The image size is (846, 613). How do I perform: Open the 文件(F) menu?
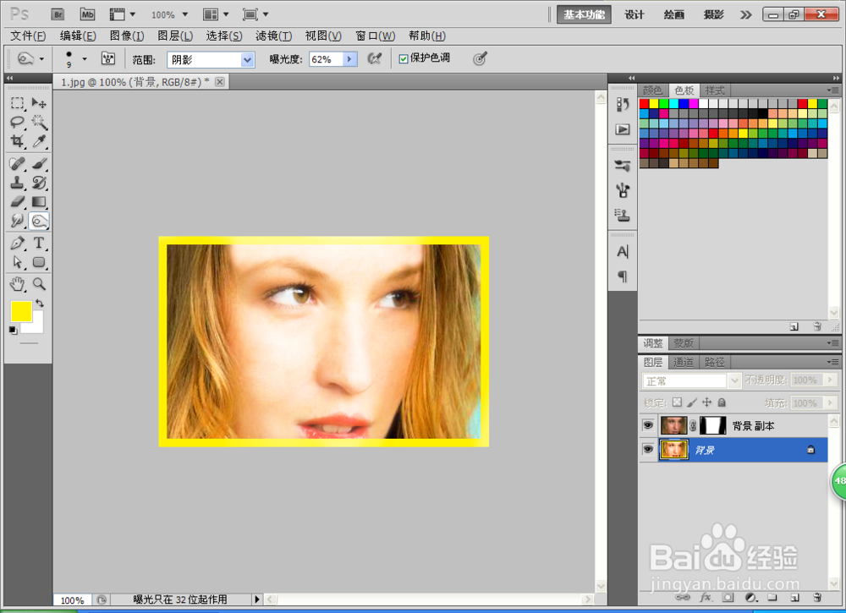tap(28, 36)
